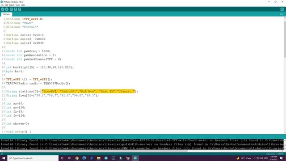The height and width of the screenshot is (161, 286).
Task: Click the console horizontal scrollbar thumb
Action: click(x=95, y=151)
